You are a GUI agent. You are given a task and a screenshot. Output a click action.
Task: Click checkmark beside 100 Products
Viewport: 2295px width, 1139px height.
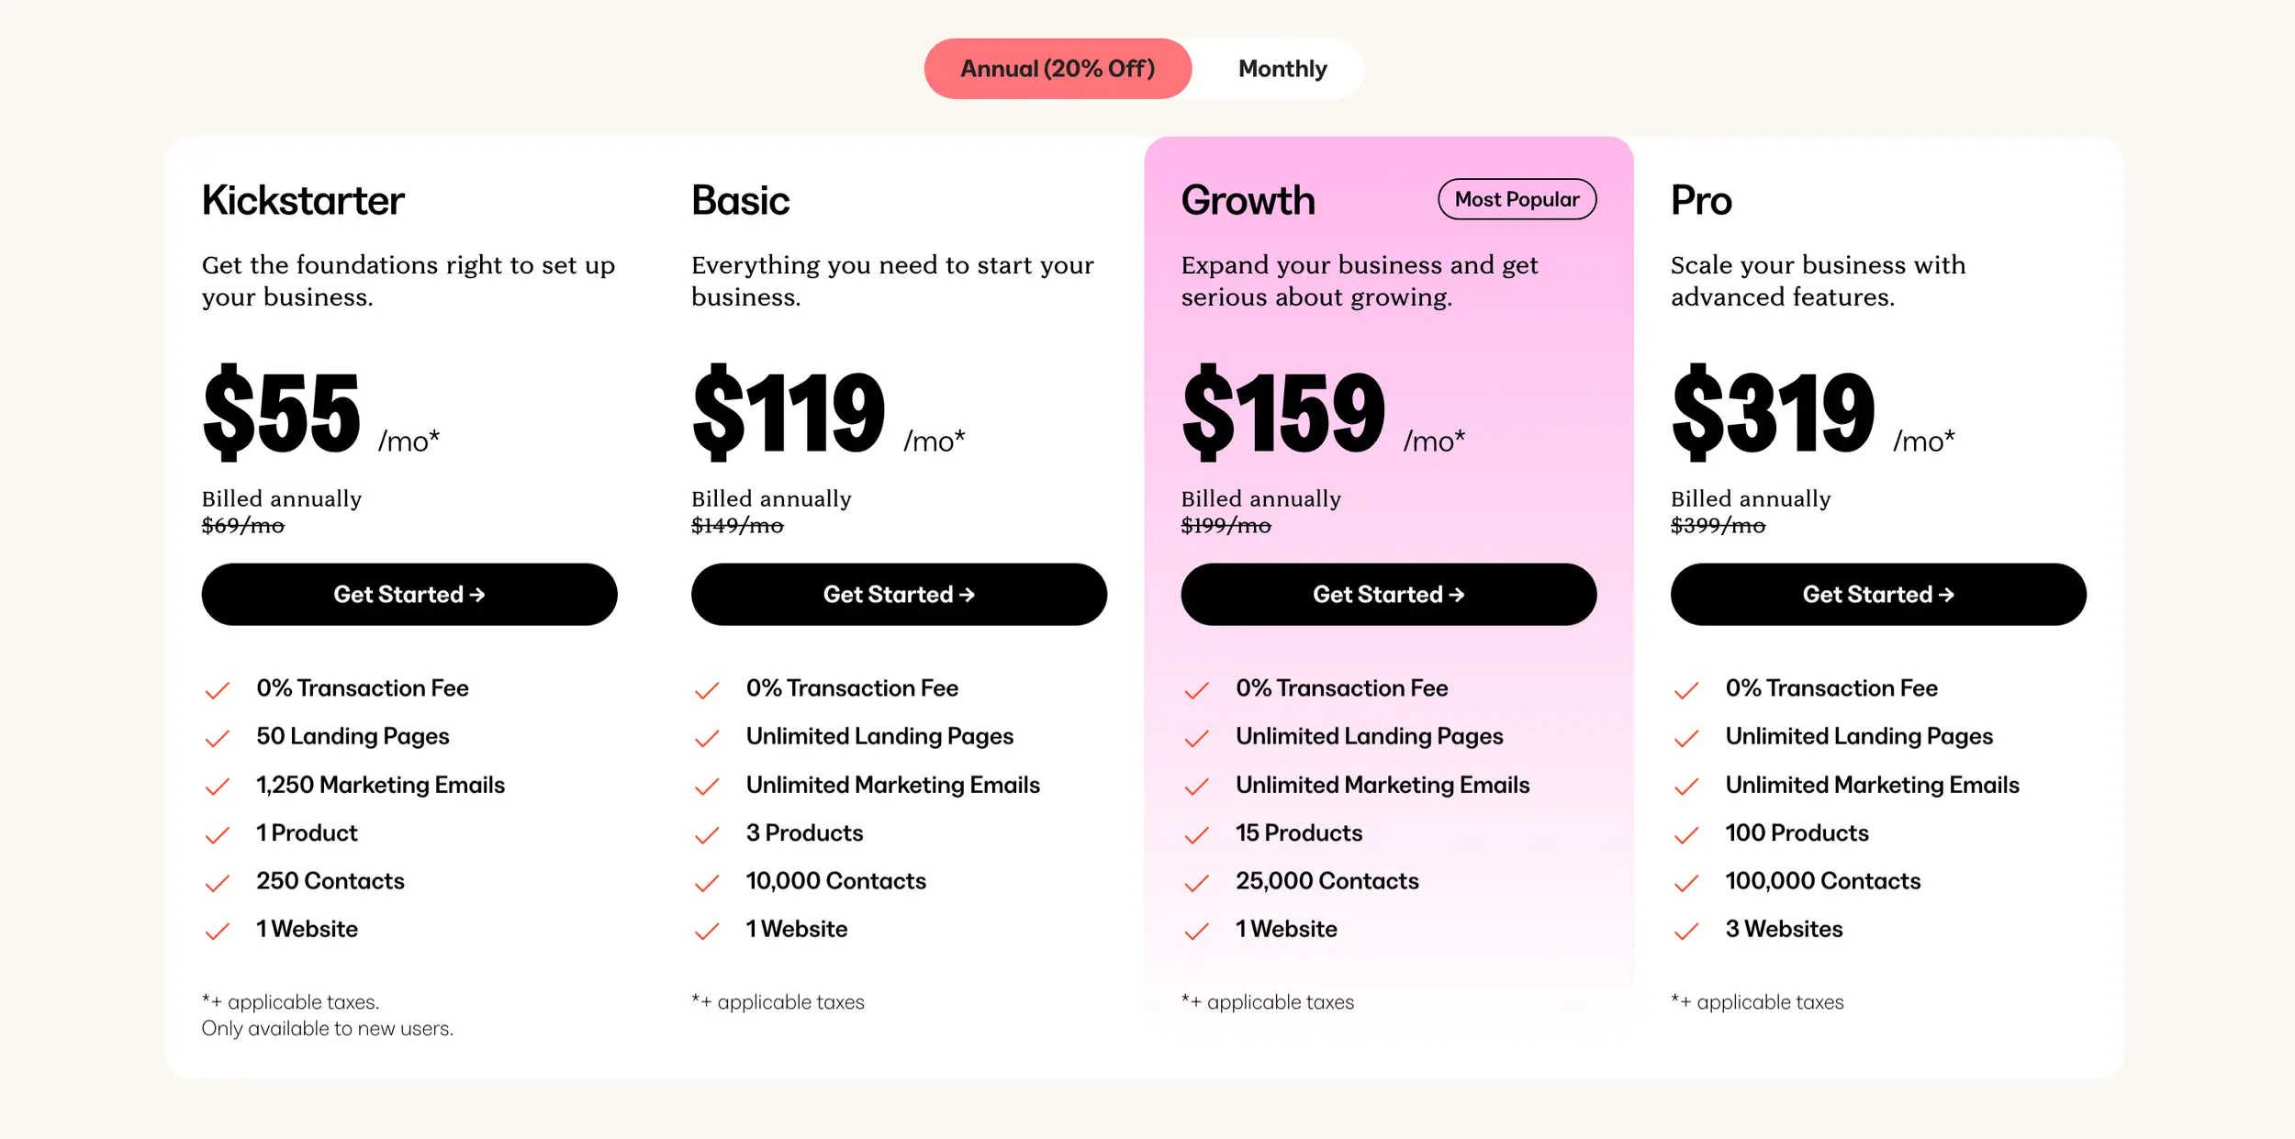point(1686,834)
